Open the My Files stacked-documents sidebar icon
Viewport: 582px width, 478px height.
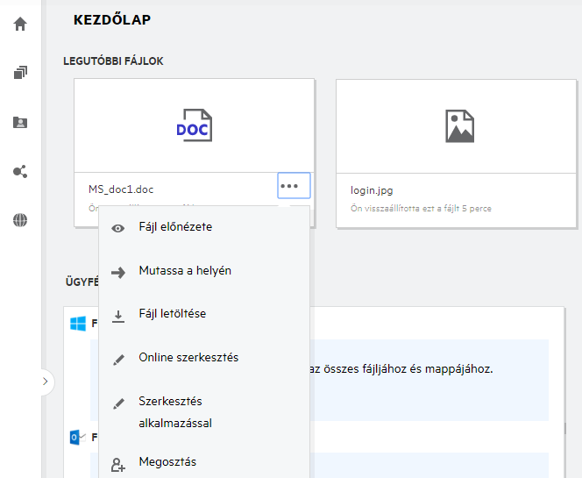pos(20,73)
